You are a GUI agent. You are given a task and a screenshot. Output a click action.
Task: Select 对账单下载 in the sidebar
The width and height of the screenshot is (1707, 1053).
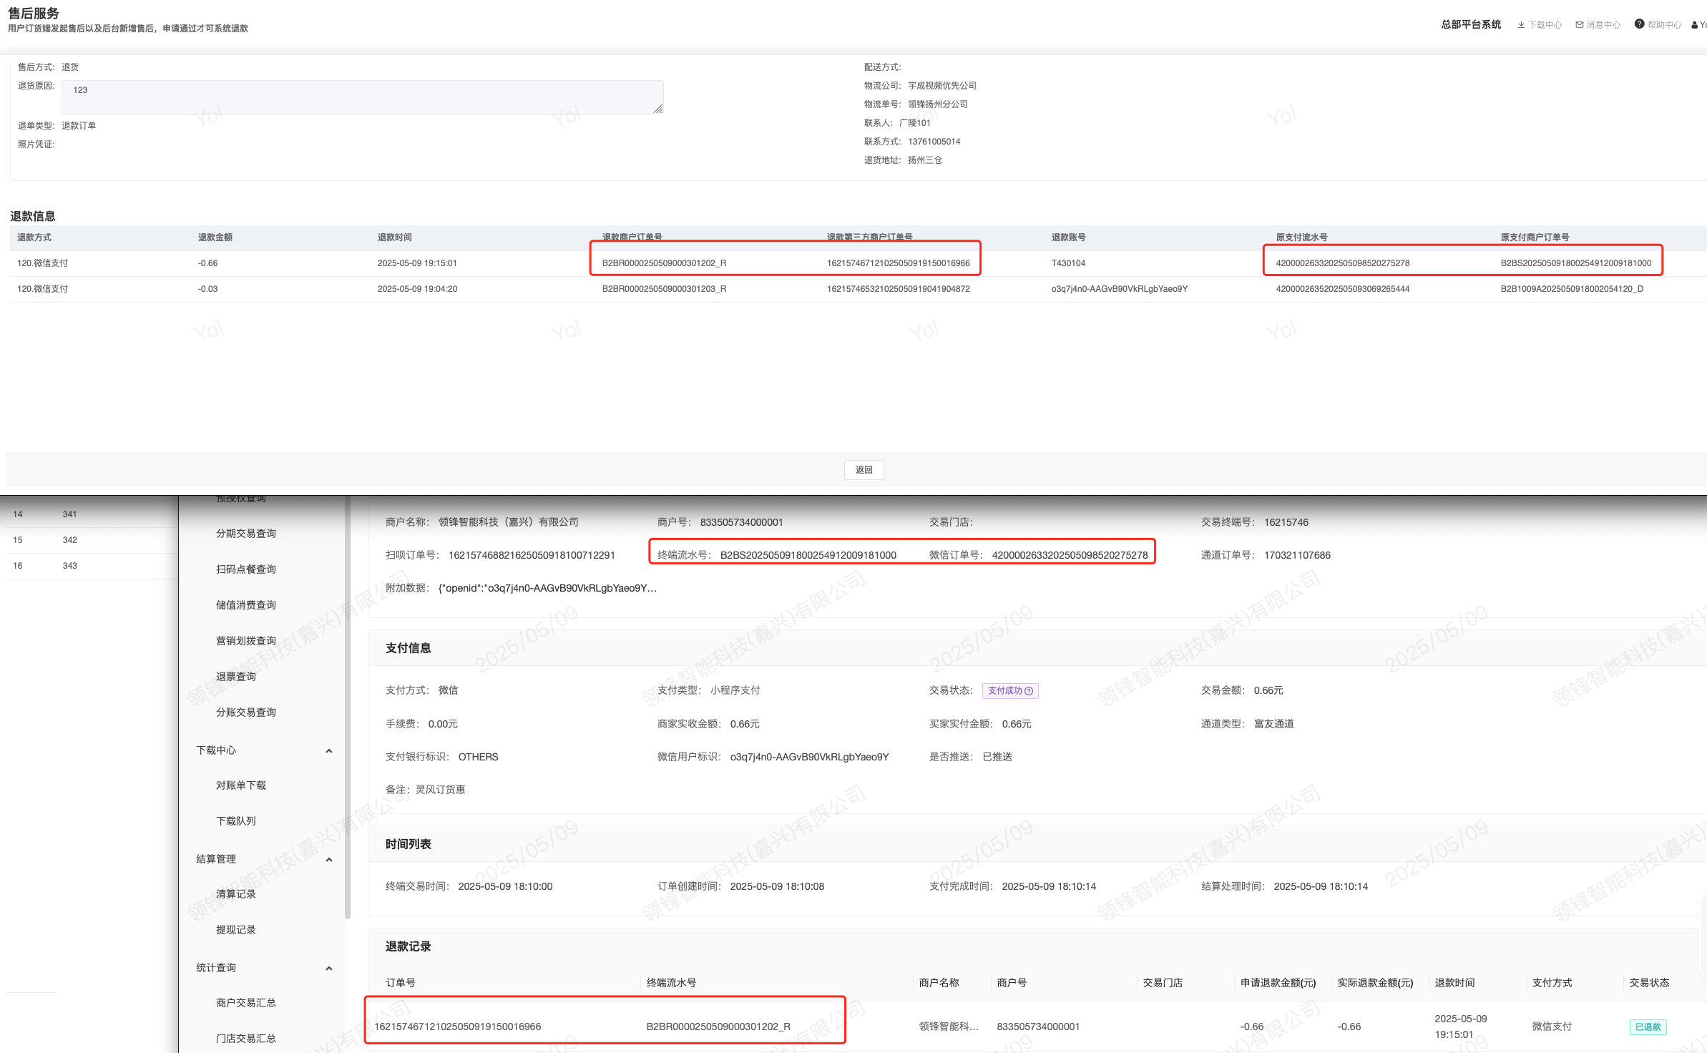click(240, 785)
